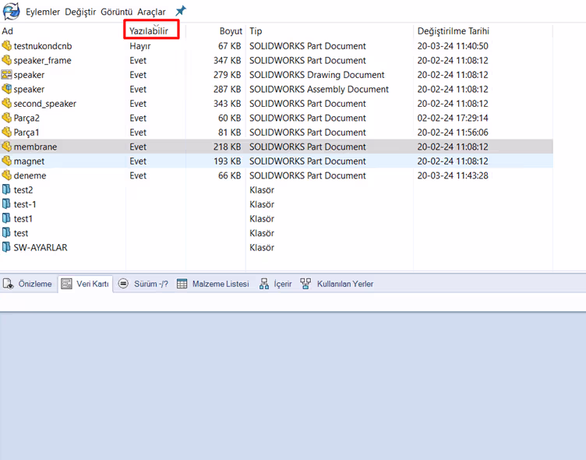This screenshot has height=460, width=586.
Task: Click the 193 KB size cell
Action: [x=228, y=161]
